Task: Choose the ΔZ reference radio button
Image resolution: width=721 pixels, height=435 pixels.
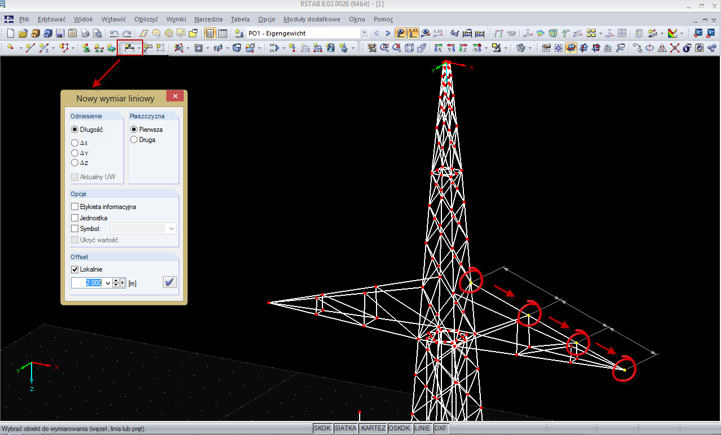Action: 75,162
